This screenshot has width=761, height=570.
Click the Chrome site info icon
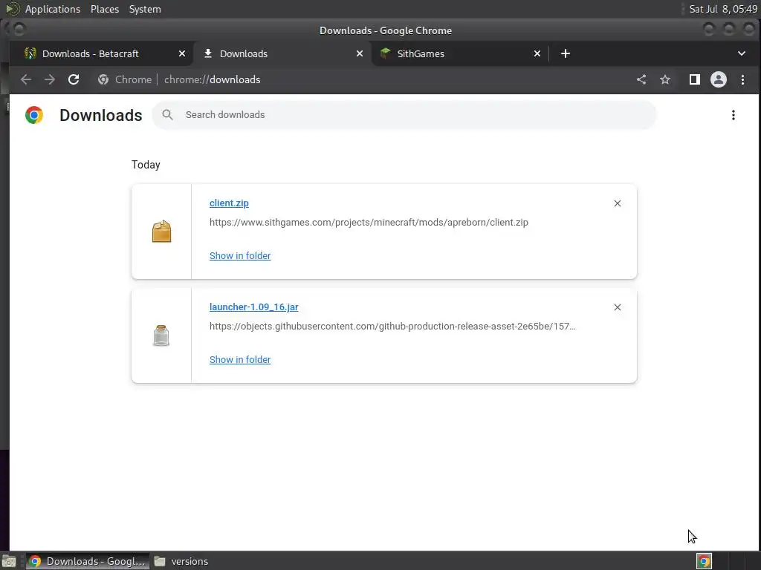click(103, 79)
